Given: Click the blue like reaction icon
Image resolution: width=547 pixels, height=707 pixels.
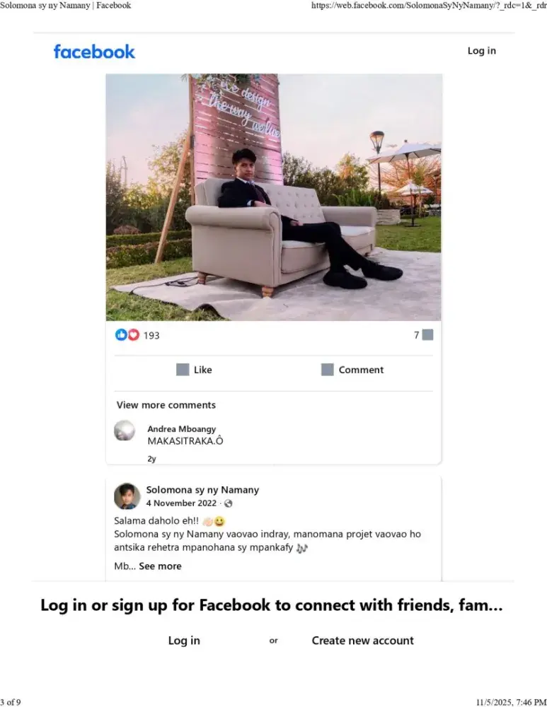Looking at the screenshot, I should click(x=121, y=334).
